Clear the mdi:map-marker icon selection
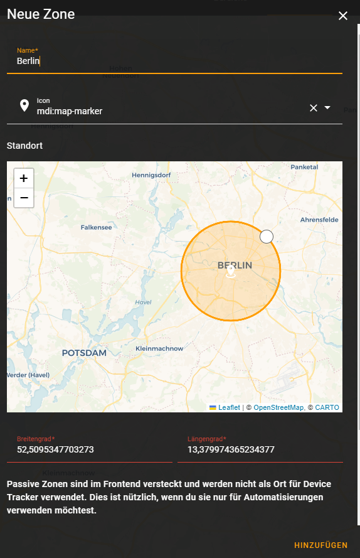360x558 pixels. click(314, 108)
